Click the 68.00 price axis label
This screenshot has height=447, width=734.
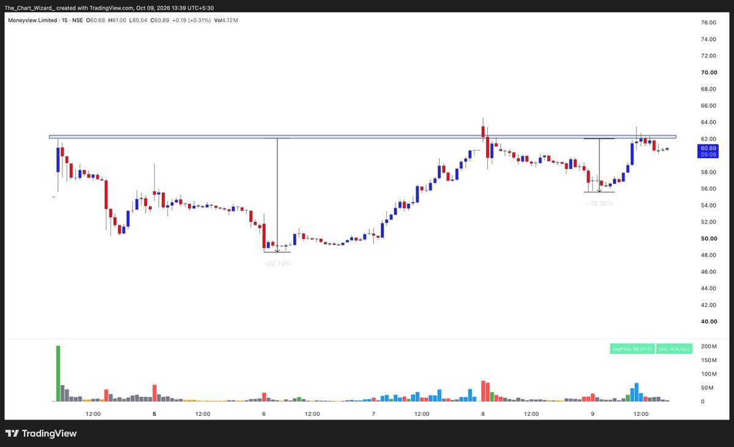(708, 89)
